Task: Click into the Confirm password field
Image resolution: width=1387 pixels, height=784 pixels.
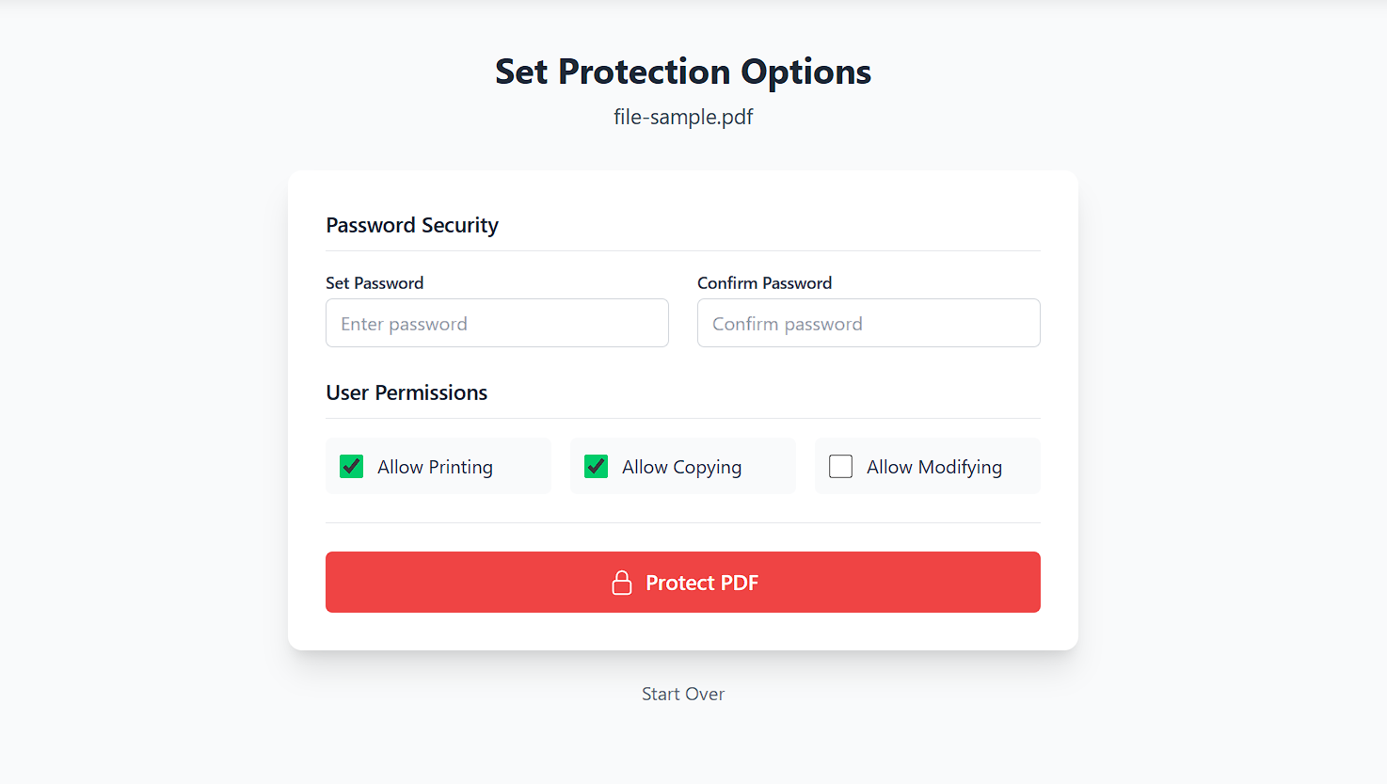Action: tap(869, 324)
